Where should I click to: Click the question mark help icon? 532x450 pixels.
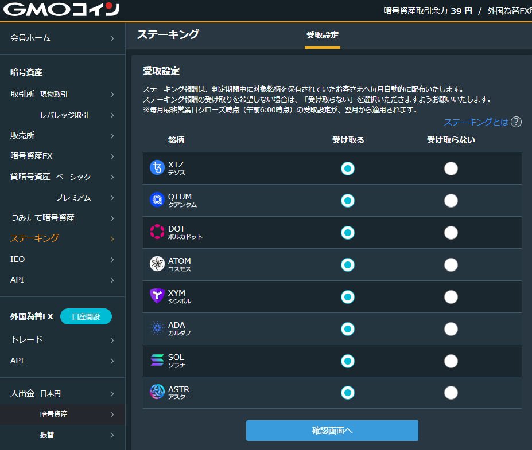click(516, 122)
